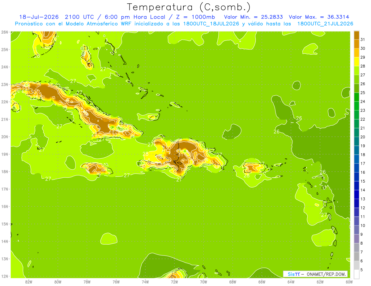
Task: Click the '24N' latitude axis label
Action: tap(4, 67)
